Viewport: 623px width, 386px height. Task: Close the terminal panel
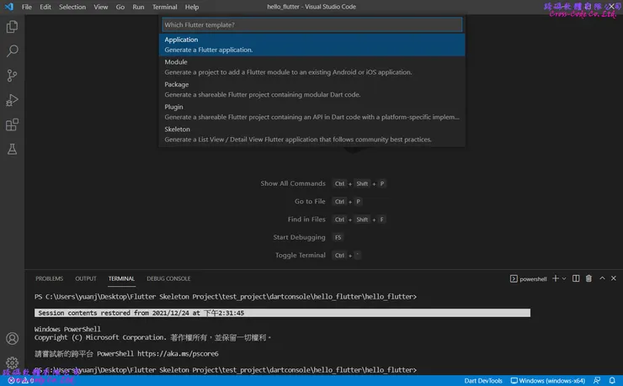(614, 278)
